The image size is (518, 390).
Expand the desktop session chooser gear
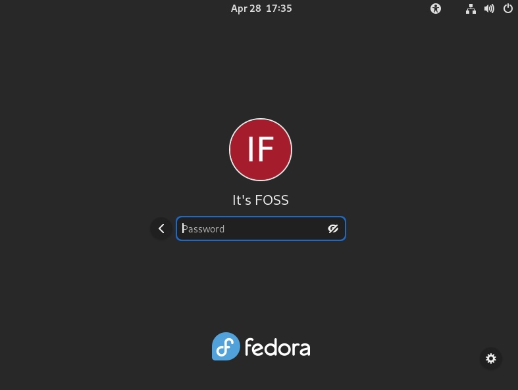pos(491,358)
